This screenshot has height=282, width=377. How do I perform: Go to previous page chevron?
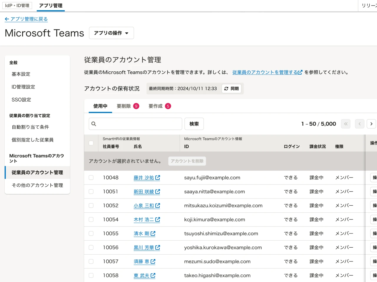(x=360, y=124)
